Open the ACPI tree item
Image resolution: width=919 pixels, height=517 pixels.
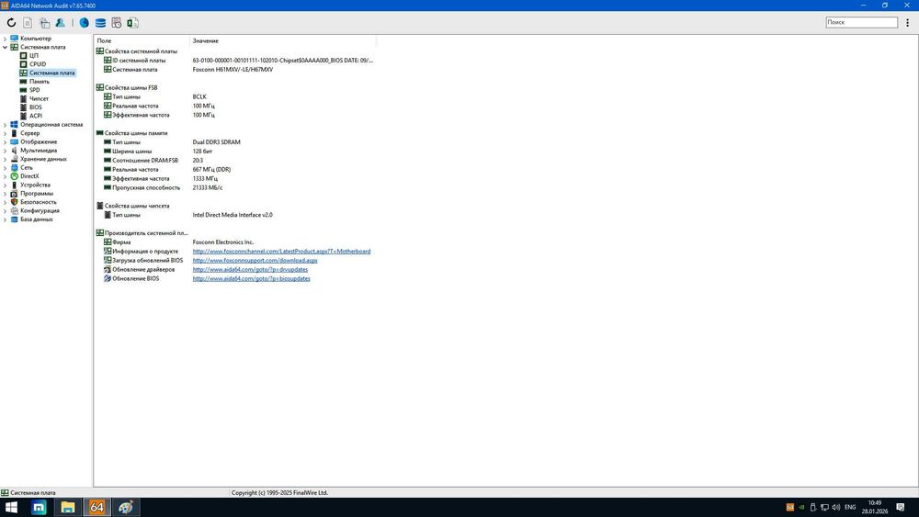coord(36,116)
